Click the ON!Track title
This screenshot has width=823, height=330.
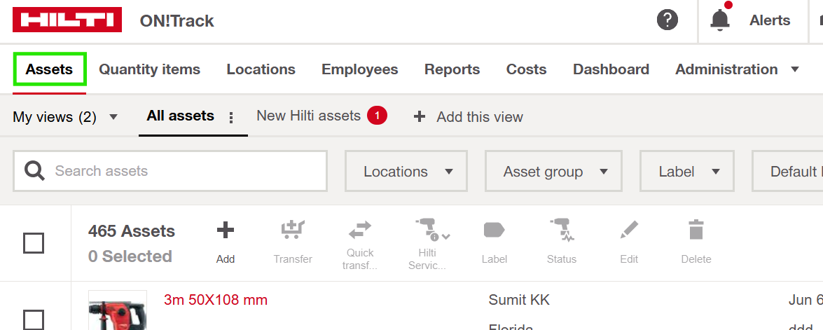177,21
